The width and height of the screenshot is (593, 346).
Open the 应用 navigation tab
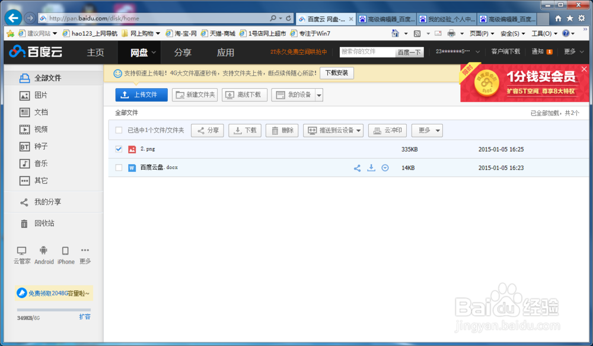click(225, 53)
